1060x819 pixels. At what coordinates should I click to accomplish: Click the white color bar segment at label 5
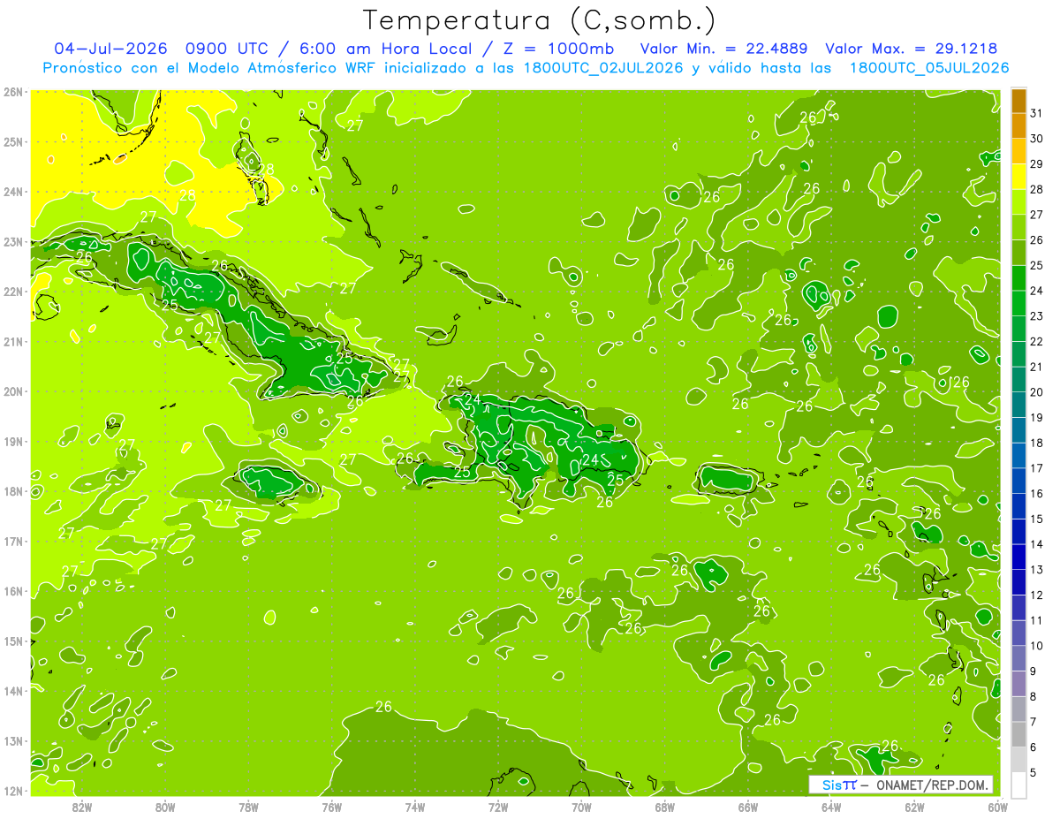pyautogui.click(x=1018, y=785)
